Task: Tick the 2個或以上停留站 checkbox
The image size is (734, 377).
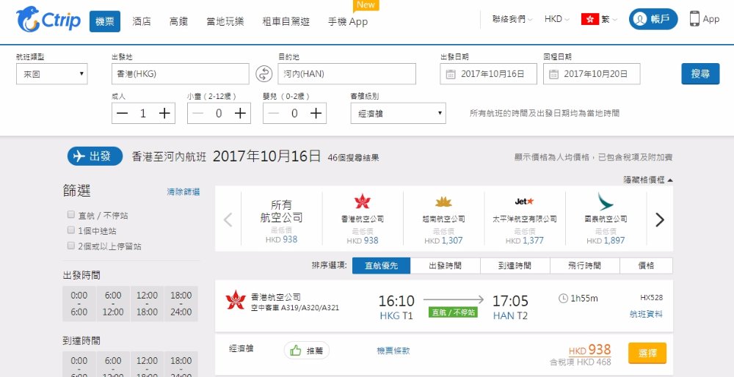Action: pyautogui.click(x=70, y=246)
